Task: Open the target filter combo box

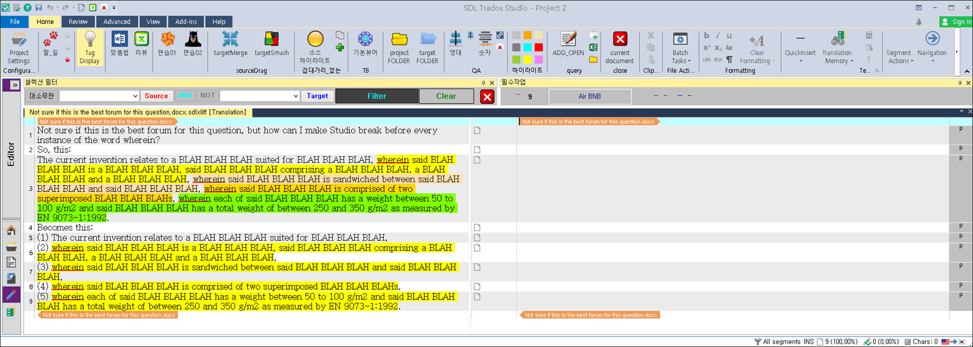Action: click(x=259, y=96)
